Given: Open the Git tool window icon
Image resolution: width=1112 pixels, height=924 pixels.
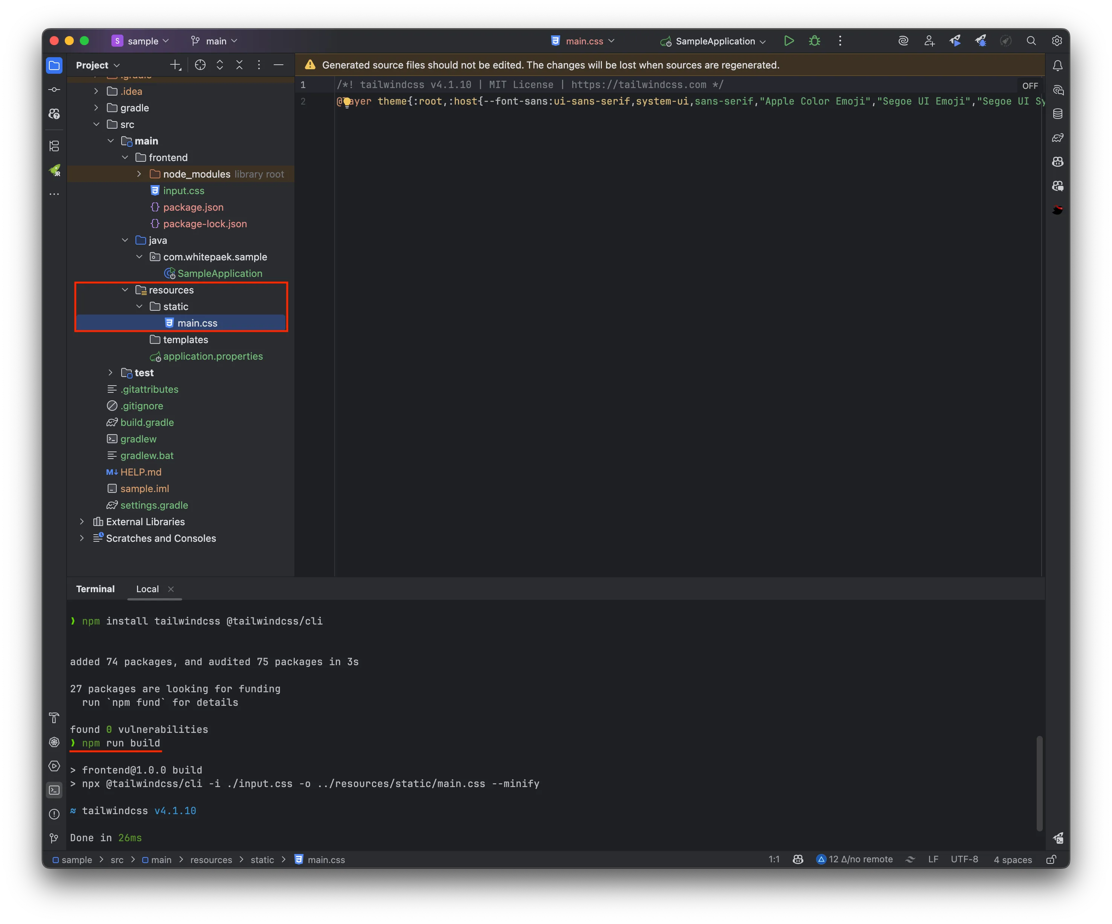Looking at the screenshot, I should click(54, 838).
